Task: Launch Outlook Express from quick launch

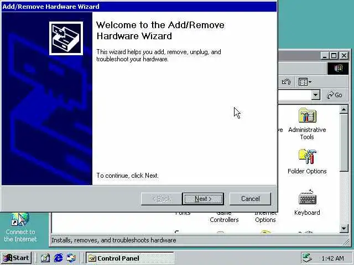Action: 71,258
